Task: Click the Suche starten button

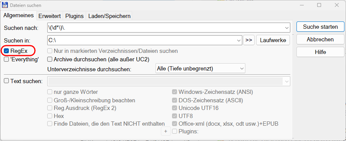Action: point(320,27)
